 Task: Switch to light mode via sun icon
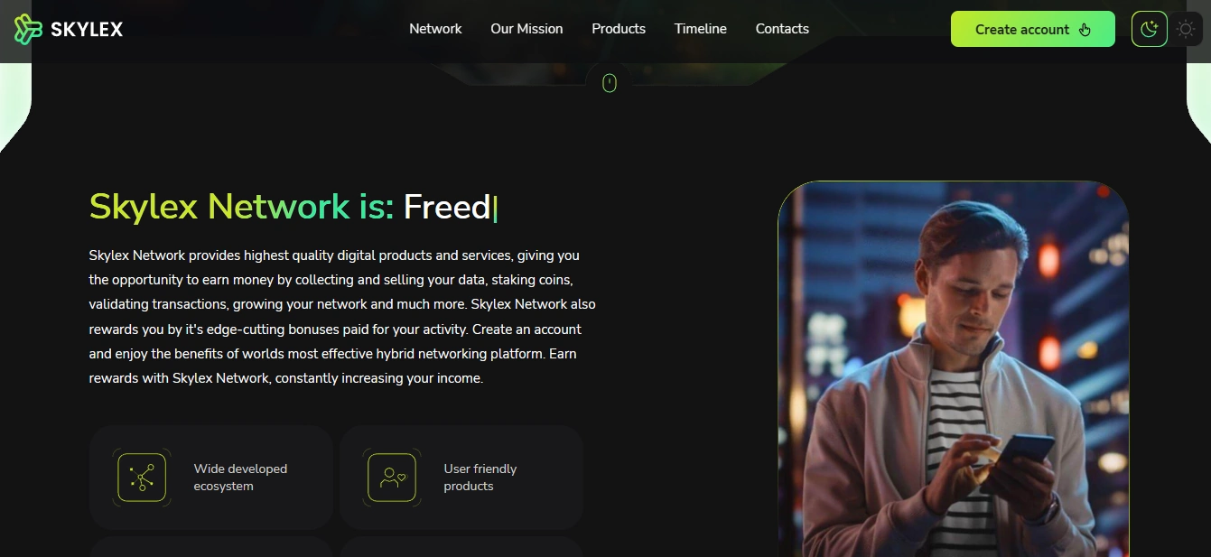click(1186, 29)
